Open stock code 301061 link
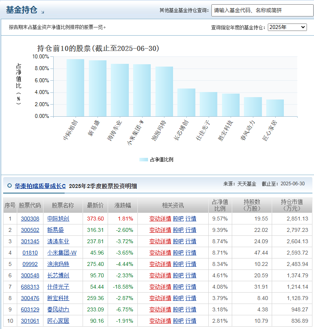The height and width of the screenshot is (329, 314). tap(30, 321)
